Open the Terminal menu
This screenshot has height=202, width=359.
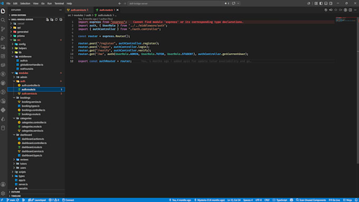click(x=59, y=4)
